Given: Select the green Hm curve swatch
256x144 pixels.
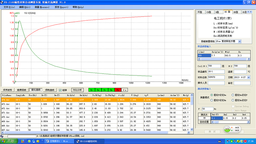Looking at the screenshot, I should click(x=111, y=90).
